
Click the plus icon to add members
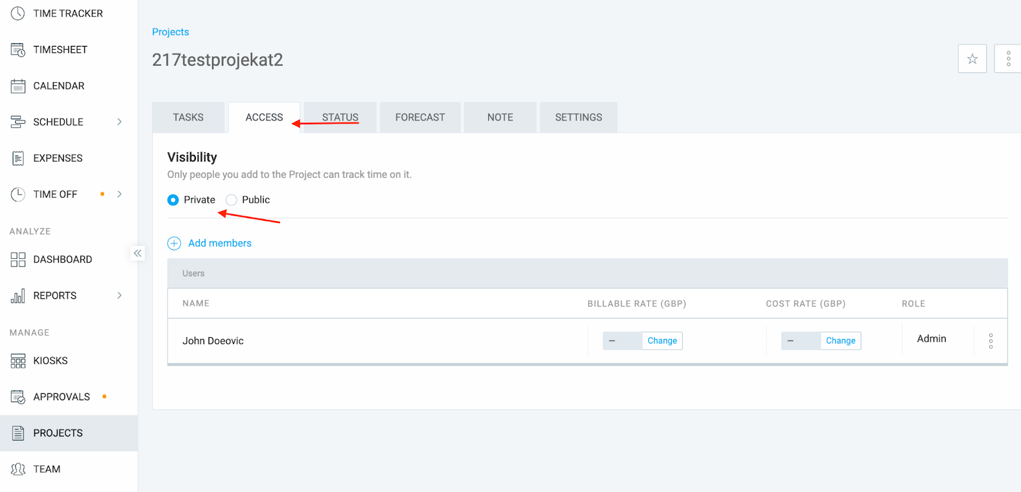[x=174, y=243]
